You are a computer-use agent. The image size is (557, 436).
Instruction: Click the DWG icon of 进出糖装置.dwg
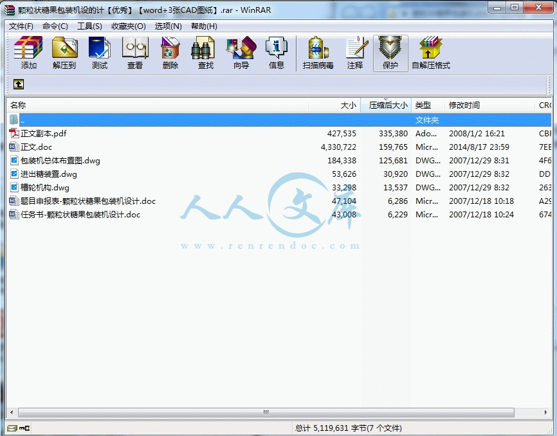(x=14, y=174)
